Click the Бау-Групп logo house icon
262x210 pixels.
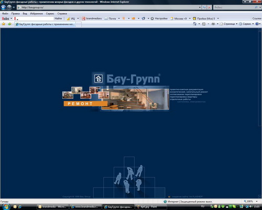(x=99, y=78)
